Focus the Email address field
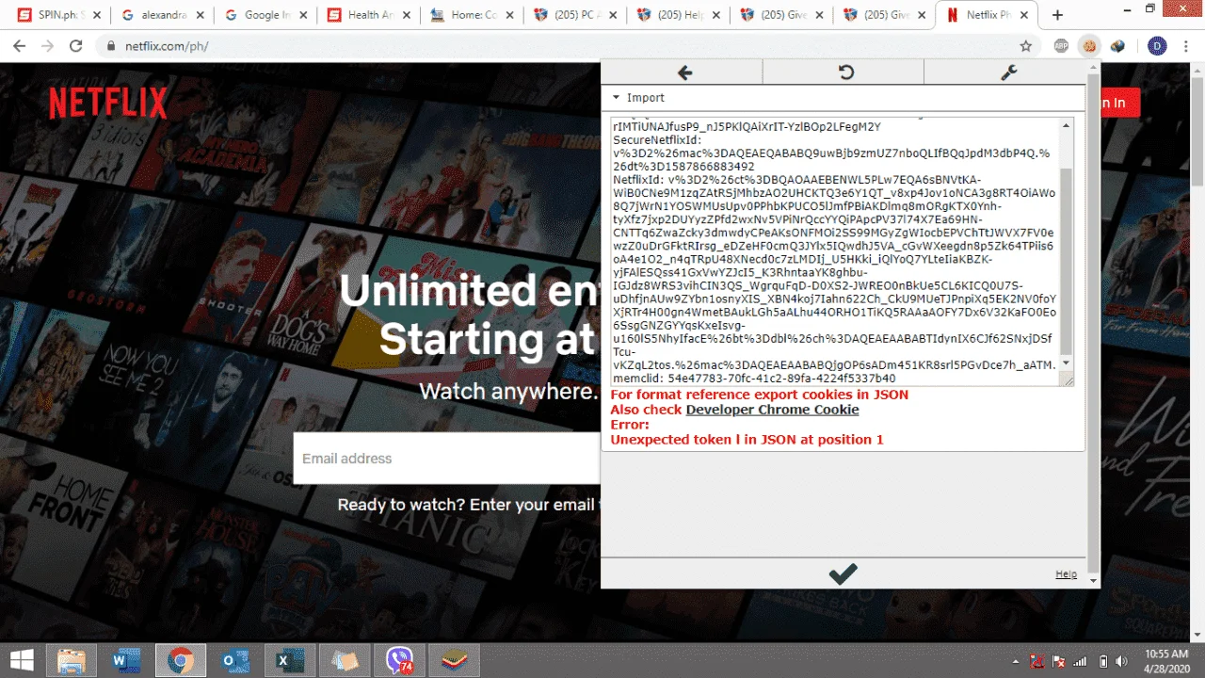 tap(447, 459)
